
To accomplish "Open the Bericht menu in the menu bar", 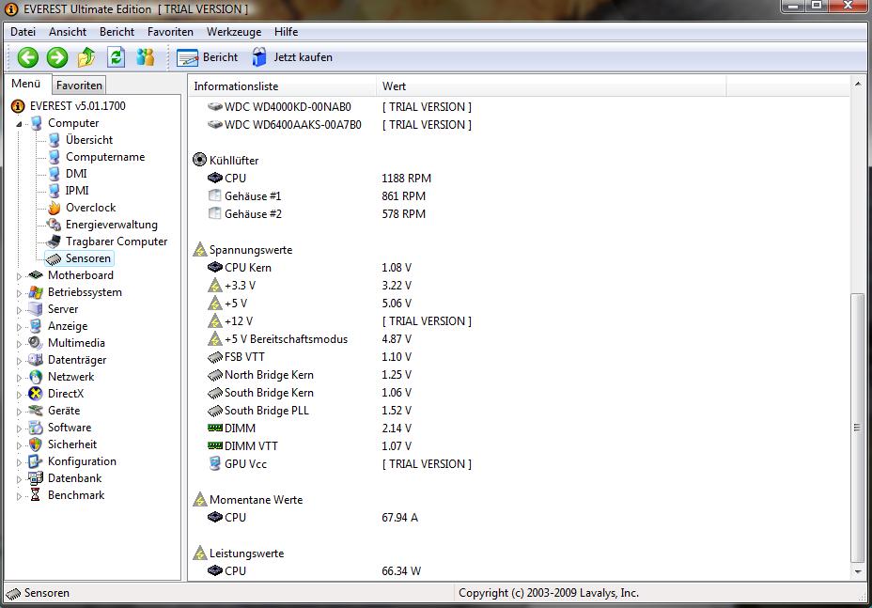I will [117, 32].
